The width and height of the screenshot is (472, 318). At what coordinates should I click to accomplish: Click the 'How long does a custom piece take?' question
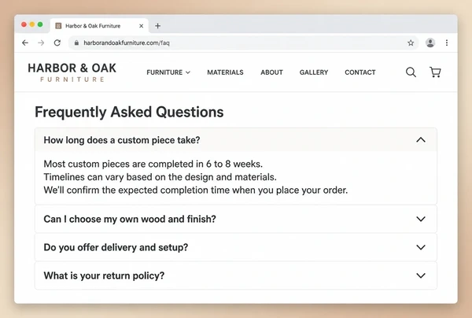coord(122,140)
